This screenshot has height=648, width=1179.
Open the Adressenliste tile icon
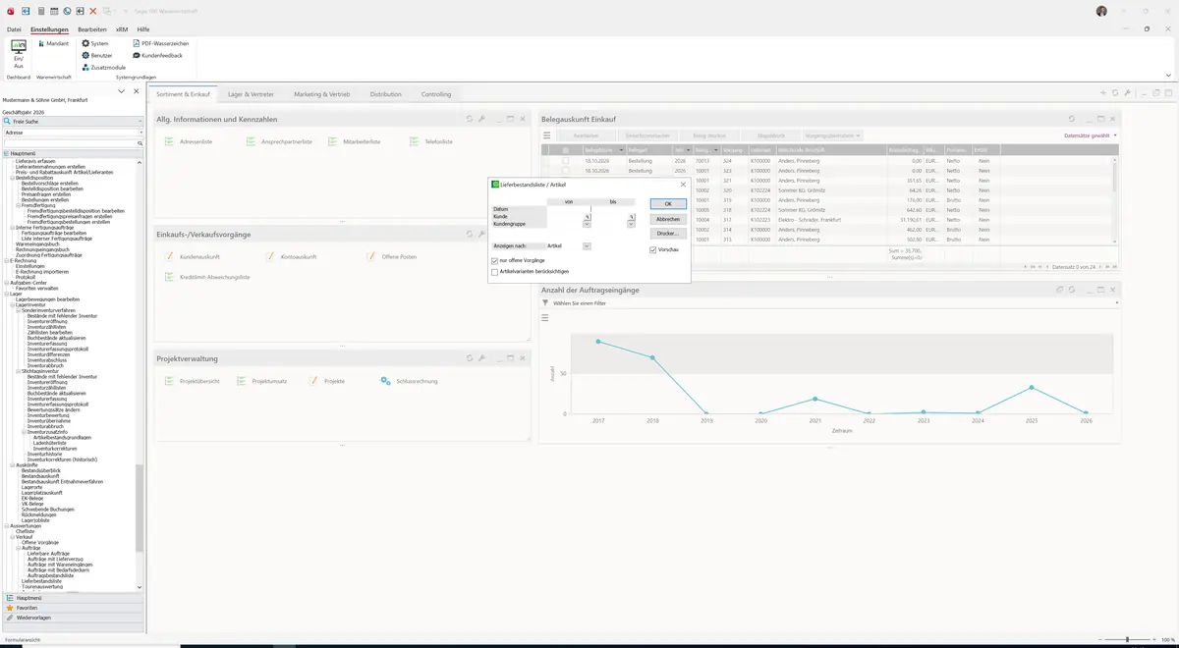pyautogui.click(x=170, y=141)
